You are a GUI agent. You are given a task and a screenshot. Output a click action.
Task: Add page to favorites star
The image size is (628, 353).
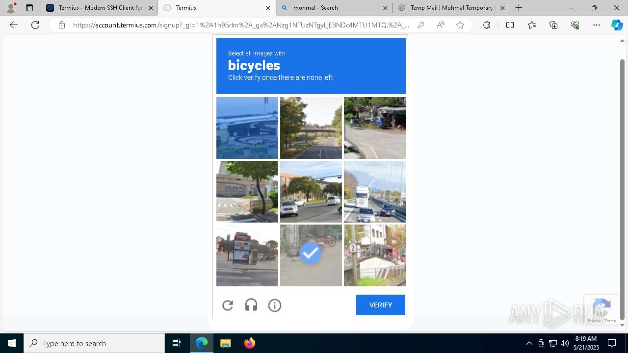point(460,25)
